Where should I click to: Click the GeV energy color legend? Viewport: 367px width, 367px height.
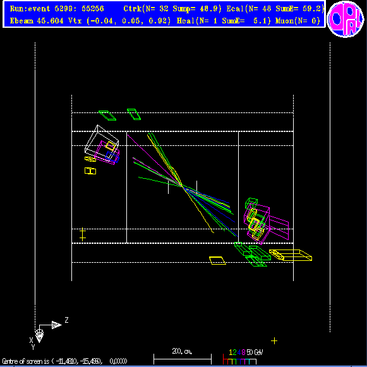(x=243, y=357)
